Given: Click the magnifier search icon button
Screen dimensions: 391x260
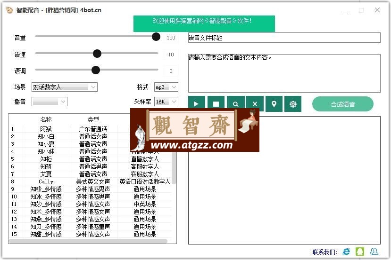Looking at the screenshot, I should click(236, 104).
